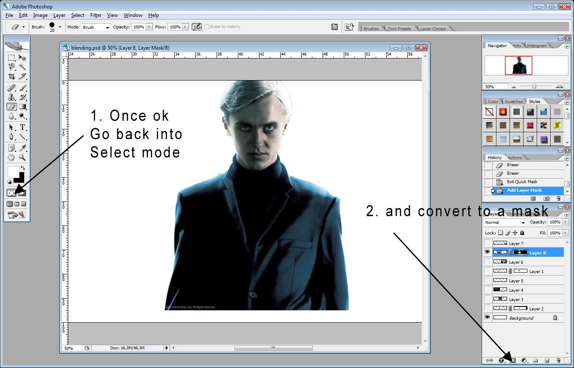Open the options bar Opacity slider arrow
Image resolution: width=574 pixels, height=368 pixels.
tap(149, 27)
